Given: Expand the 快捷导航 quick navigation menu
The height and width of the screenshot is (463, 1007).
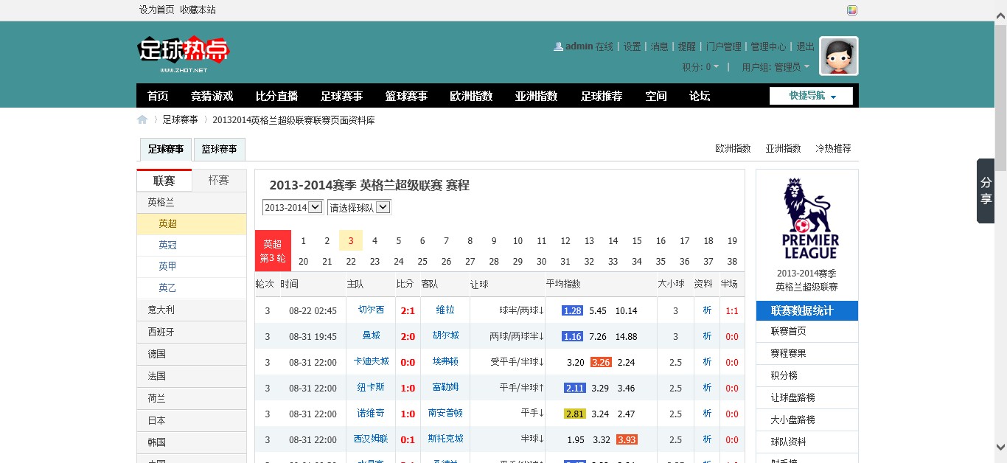Looking at the screenshot, I should 811,96.
